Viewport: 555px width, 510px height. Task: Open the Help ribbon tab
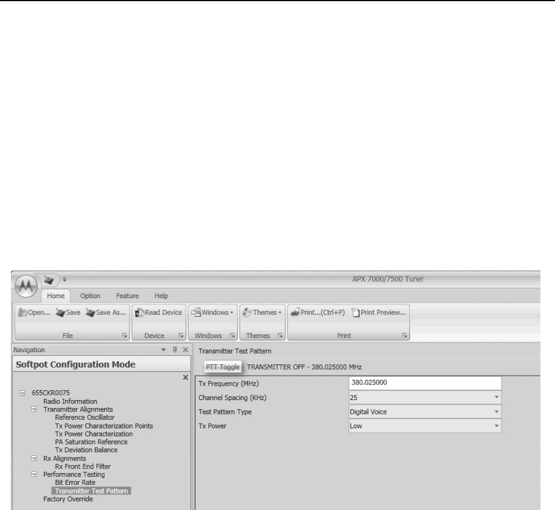pyautogui.click(x=161, y=296)
